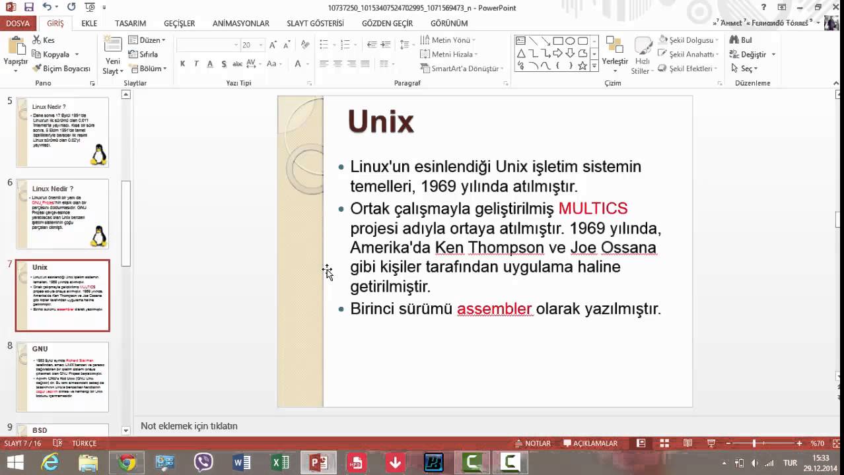Select the oval shape in gallery
This screenshot has height=475, width=844.
[571, 41]
